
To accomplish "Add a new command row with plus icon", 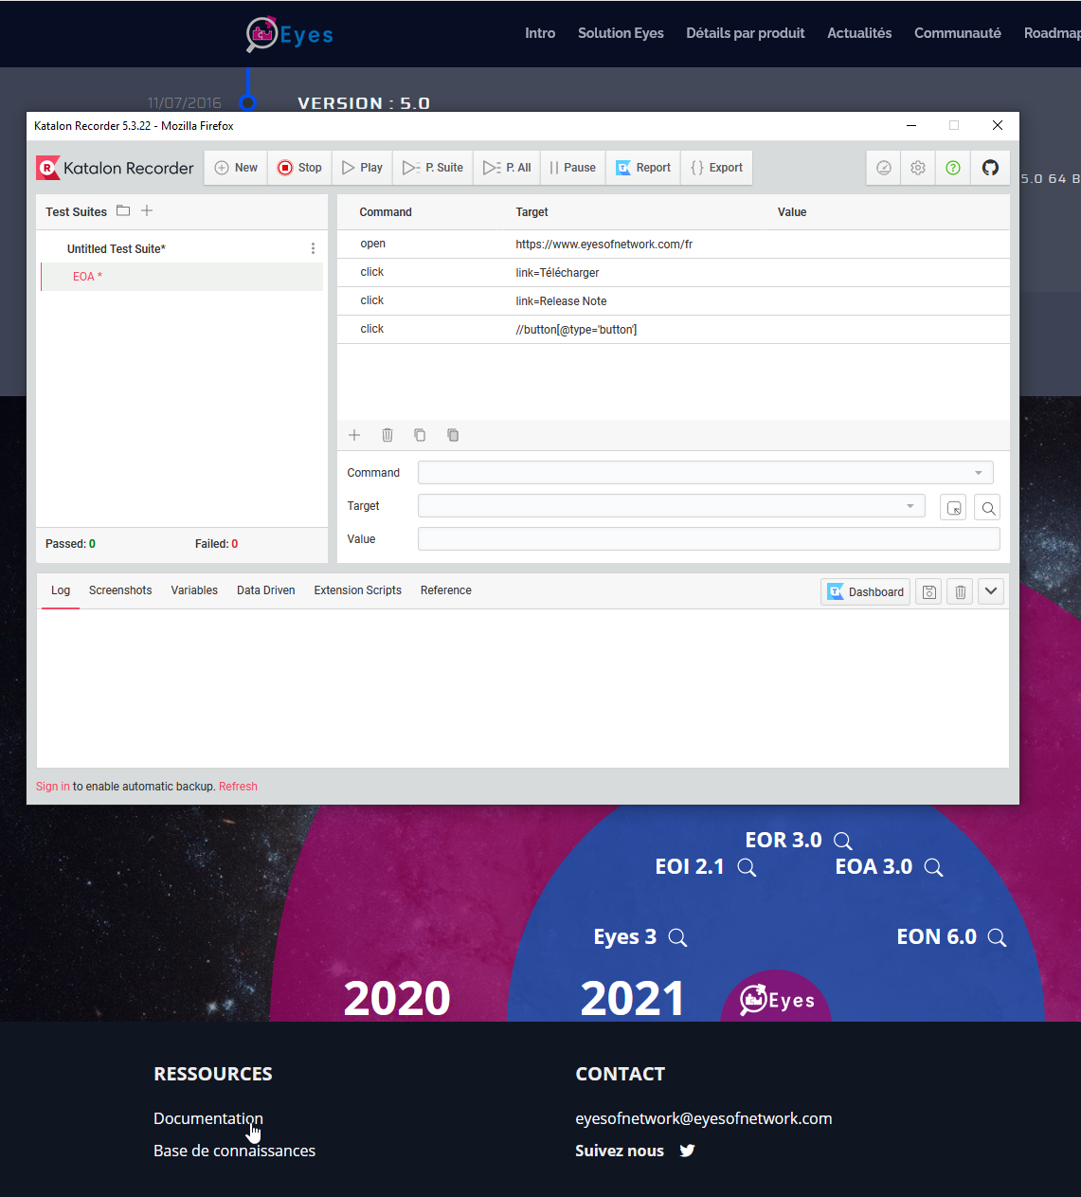I will (354, 435).
